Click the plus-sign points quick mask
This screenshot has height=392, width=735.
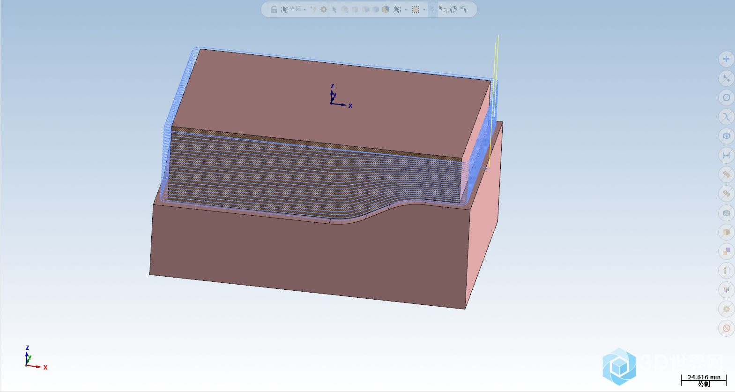point(726,59)
